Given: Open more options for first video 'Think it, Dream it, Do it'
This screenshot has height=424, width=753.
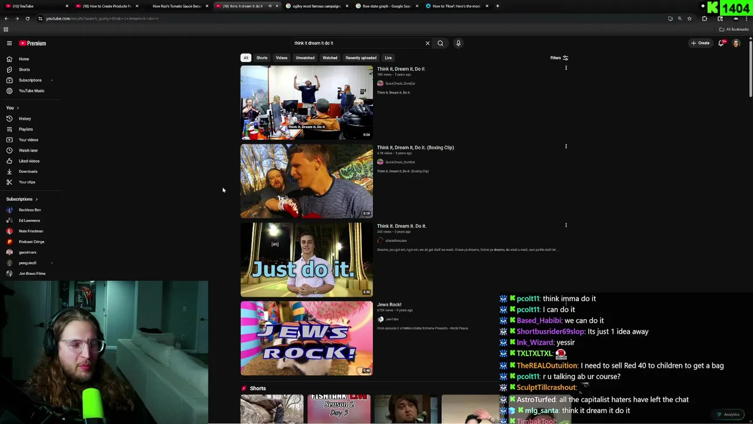Looking at the screenshot, I should (566, 68).
